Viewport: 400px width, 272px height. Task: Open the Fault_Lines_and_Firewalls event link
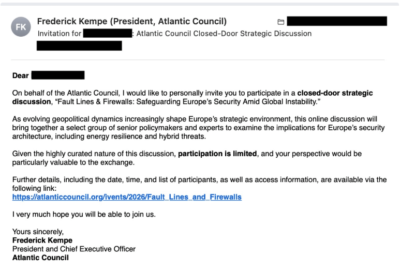[x=127, y=197]
